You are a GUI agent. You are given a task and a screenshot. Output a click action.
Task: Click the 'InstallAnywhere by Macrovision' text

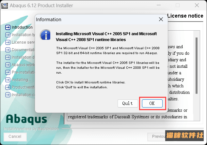31,129
